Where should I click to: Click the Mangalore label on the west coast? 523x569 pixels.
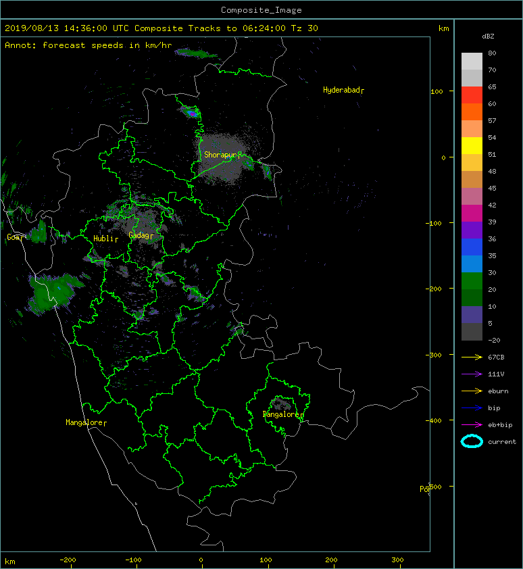point(84,422)
